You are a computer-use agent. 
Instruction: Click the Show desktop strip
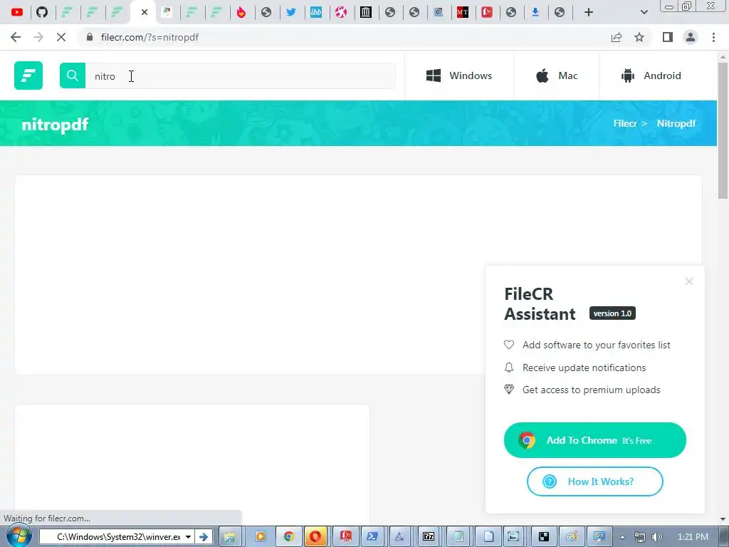click(x=725, y=537)
